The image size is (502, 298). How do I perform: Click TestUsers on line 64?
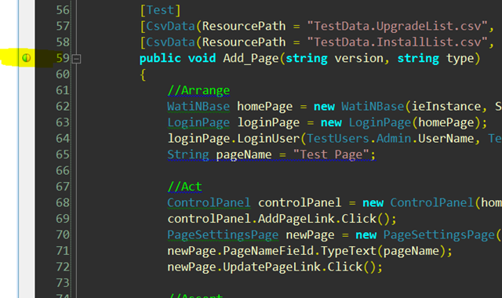click(338, 139)
